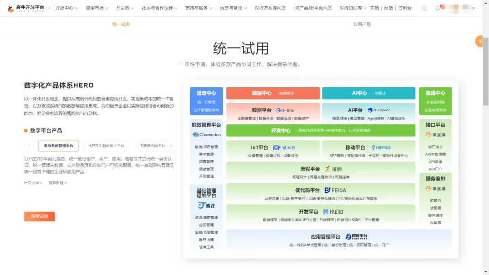Click the HIPPIUS logo in 移动平台

(x=381, y=147)
